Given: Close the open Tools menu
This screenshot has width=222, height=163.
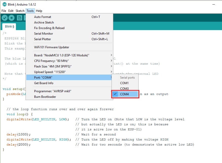Looking at the screenshot, I should pyautogui.click(x=30, y=11).
